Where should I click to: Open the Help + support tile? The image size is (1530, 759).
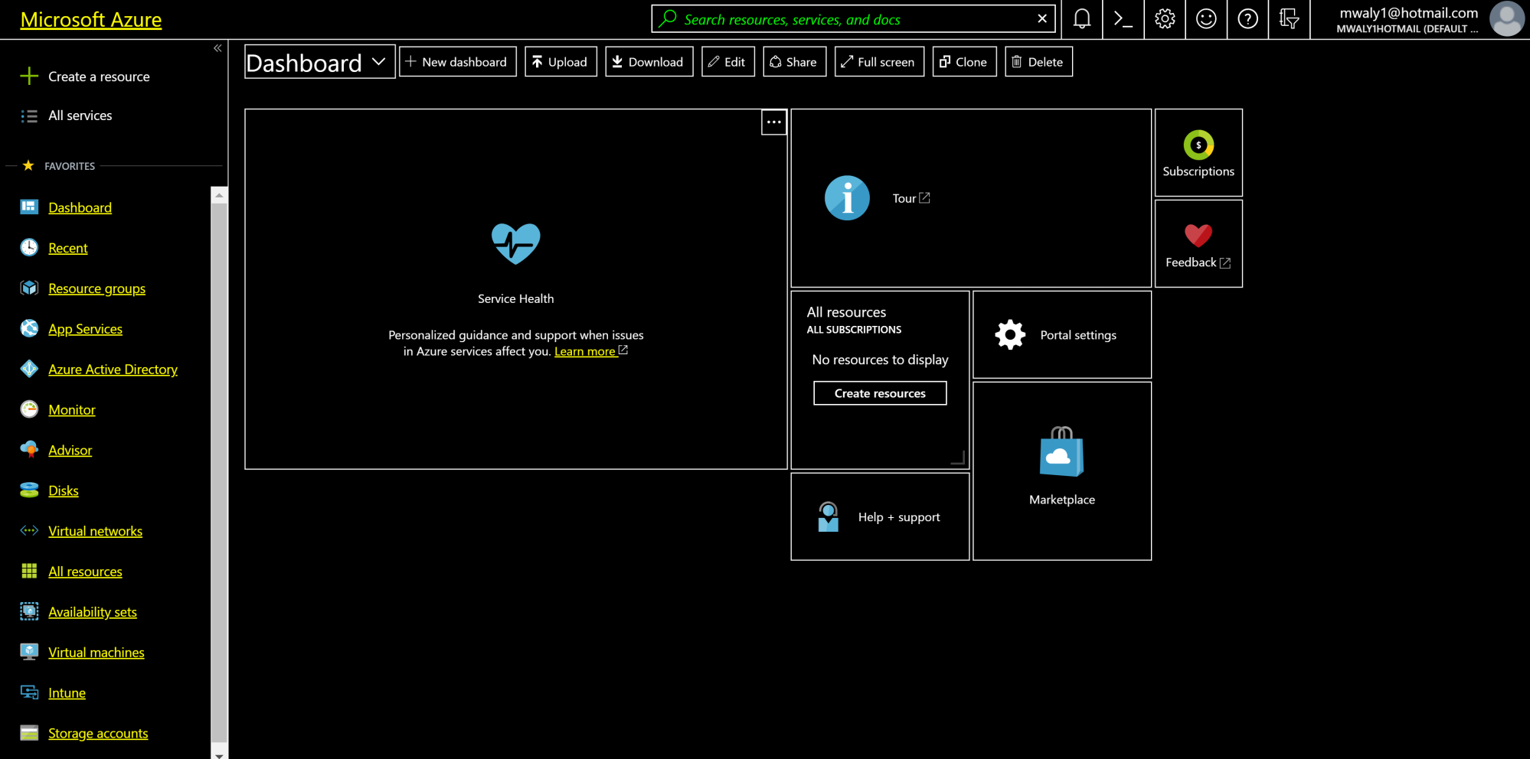pos(880,517)
